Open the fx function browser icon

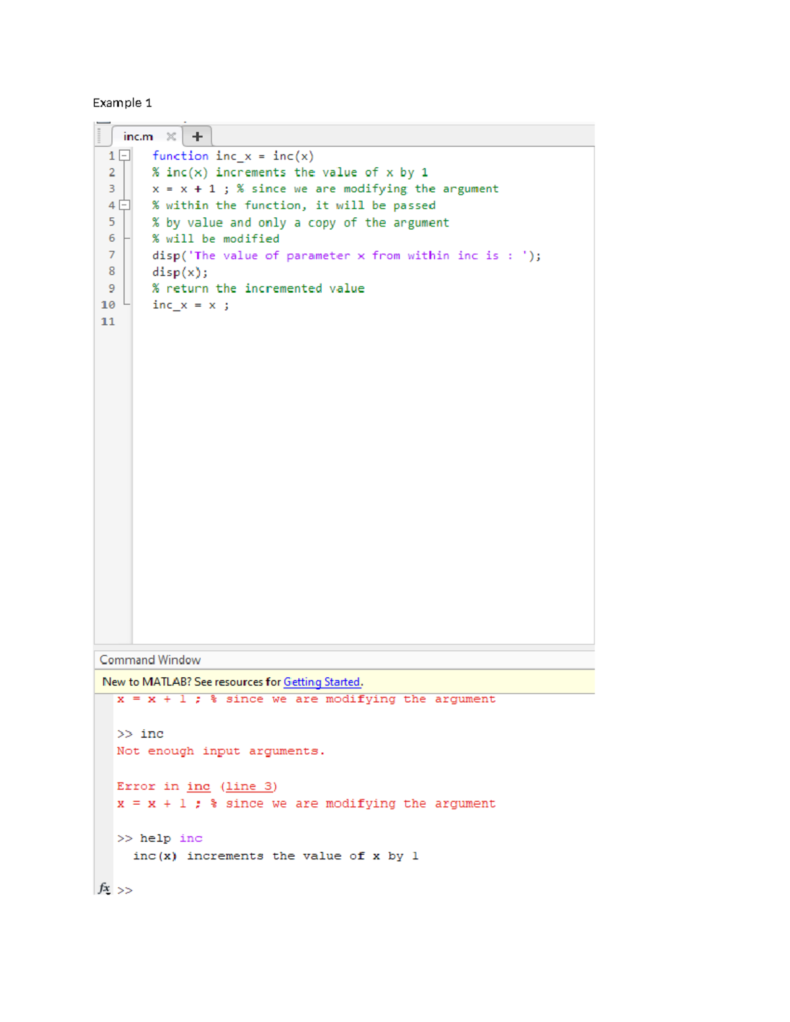click(104, 888)
